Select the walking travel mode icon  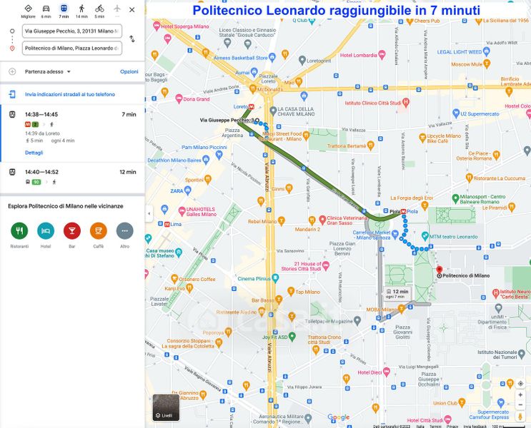click(x=81, y=9)
